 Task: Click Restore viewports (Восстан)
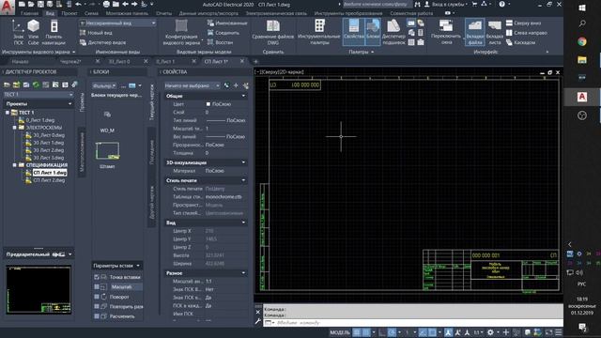pos(220,42)
